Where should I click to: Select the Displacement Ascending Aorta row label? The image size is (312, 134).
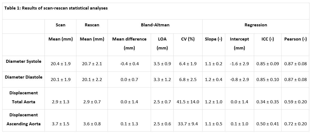pos(24,119)
